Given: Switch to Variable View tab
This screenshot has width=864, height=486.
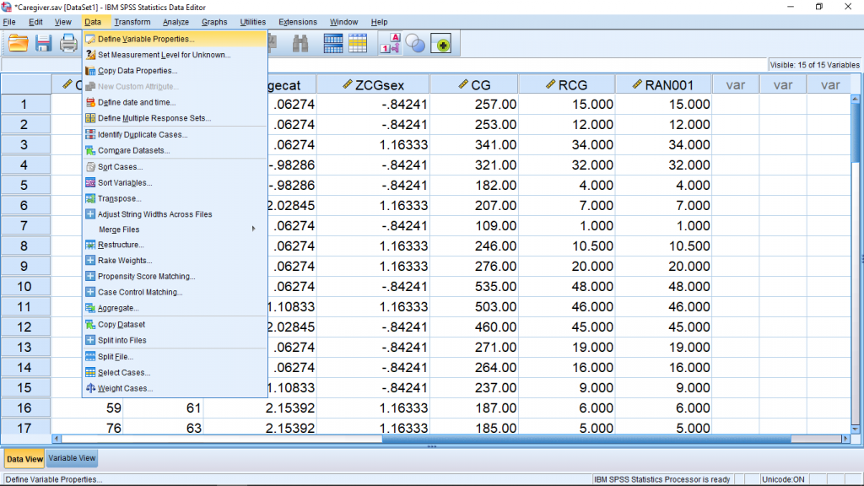Looking at the screenshot, I should [72, 458].
